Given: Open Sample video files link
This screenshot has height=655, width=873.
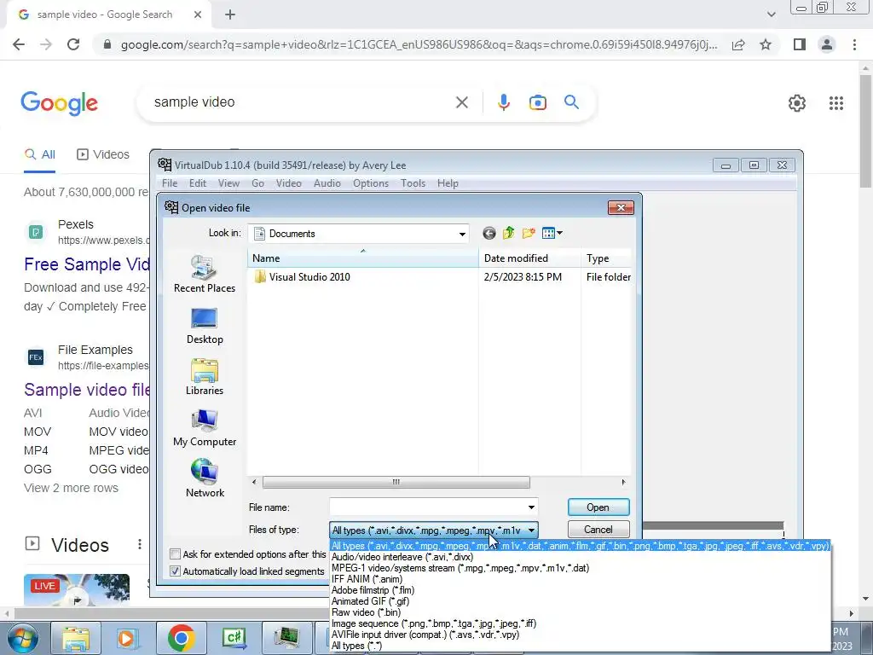Looking at the screenshot, I should click(x=86, y=389).
